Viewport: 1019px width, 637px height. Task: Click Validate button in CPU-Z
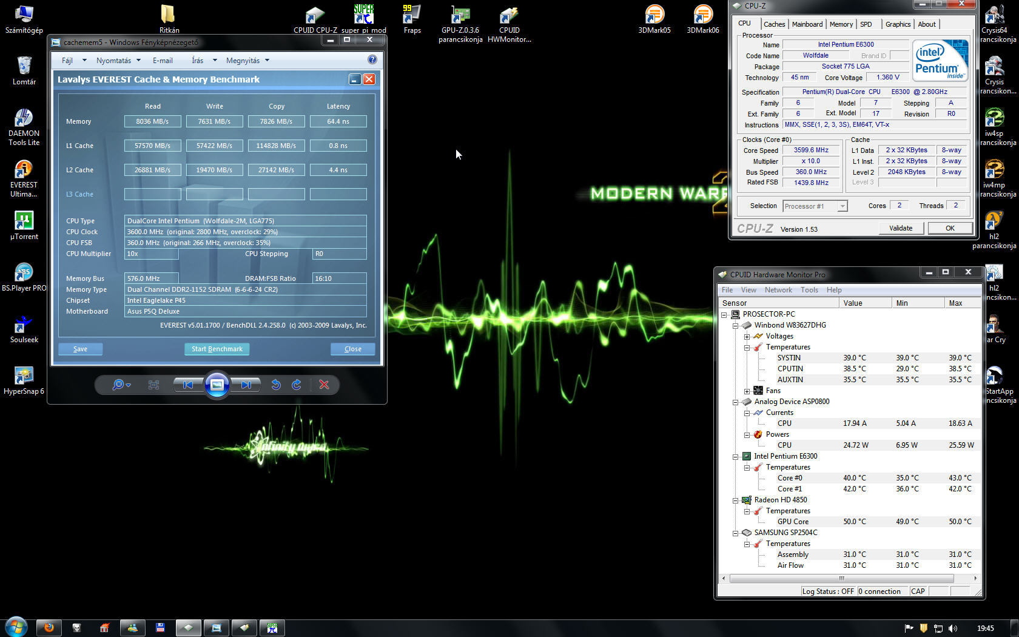pyautogui.click(x=901, y=228)
